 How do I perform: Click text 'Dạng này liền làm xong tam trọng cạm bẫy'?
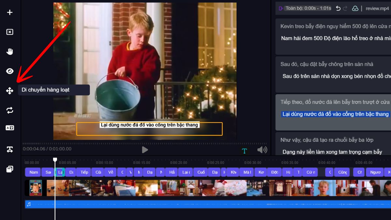332,152
